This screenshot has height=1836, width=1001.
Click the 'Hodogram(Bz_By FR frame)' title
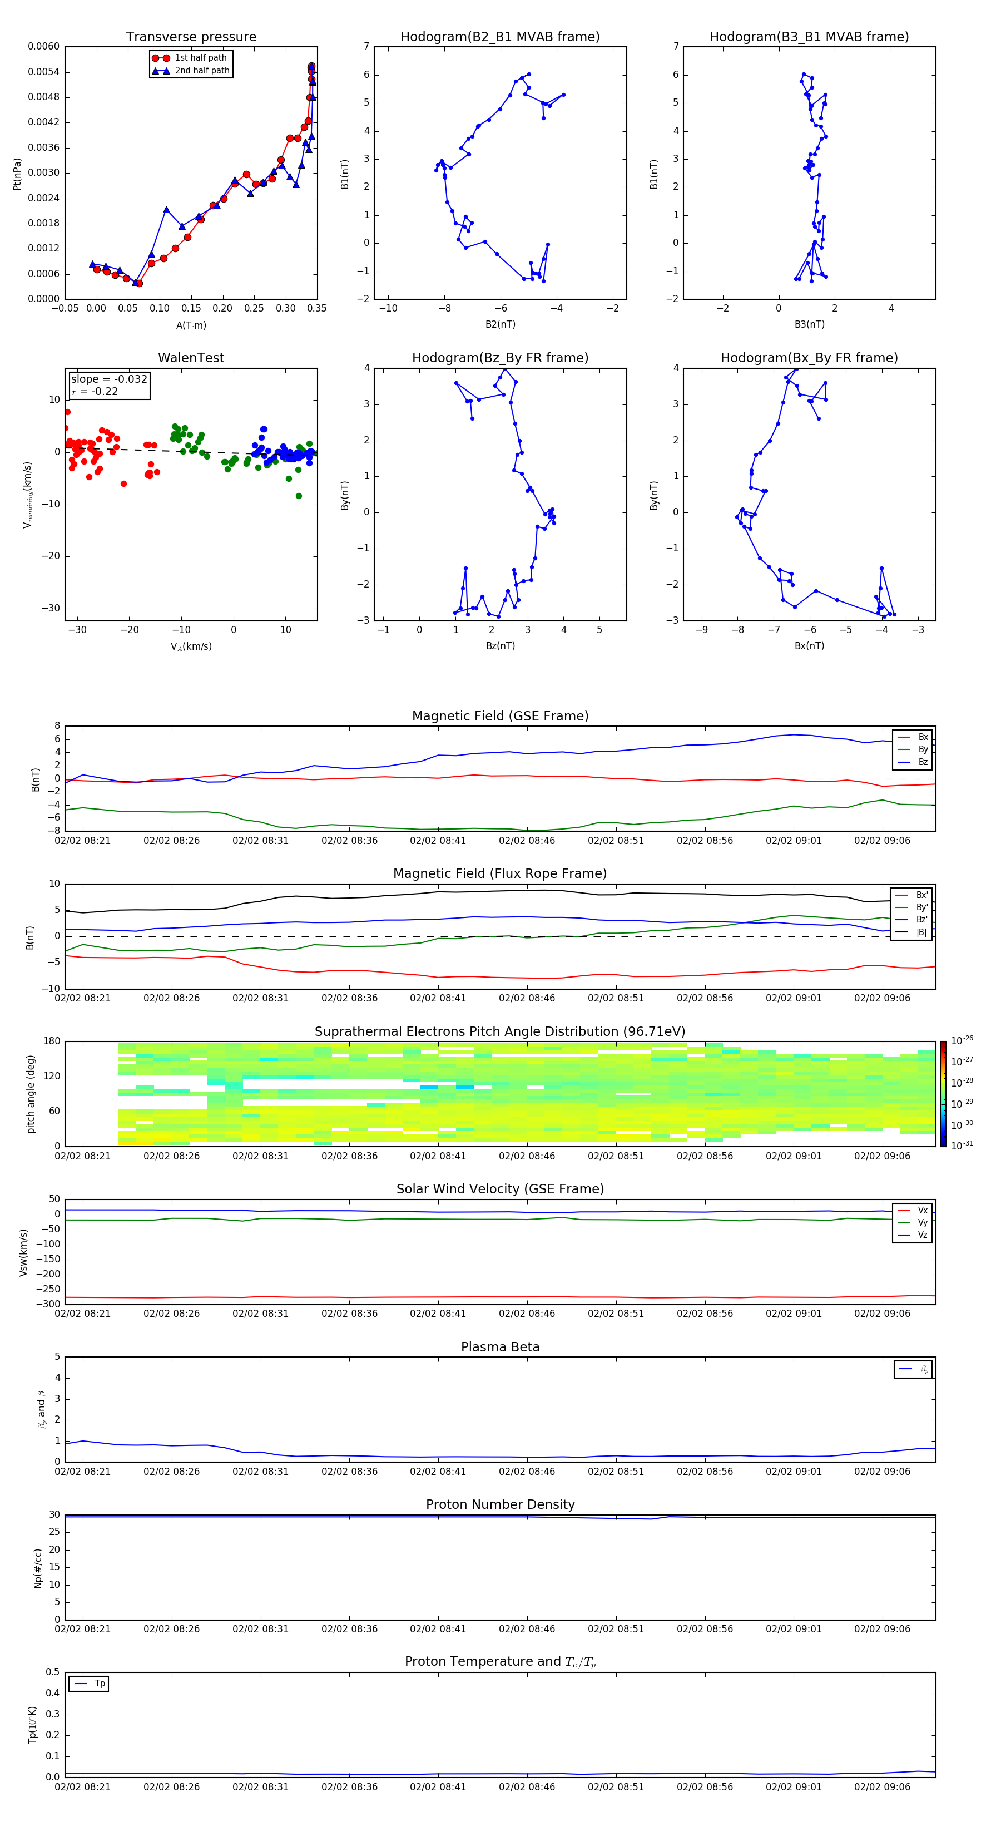pyautogui.click(x=500, y=358)
